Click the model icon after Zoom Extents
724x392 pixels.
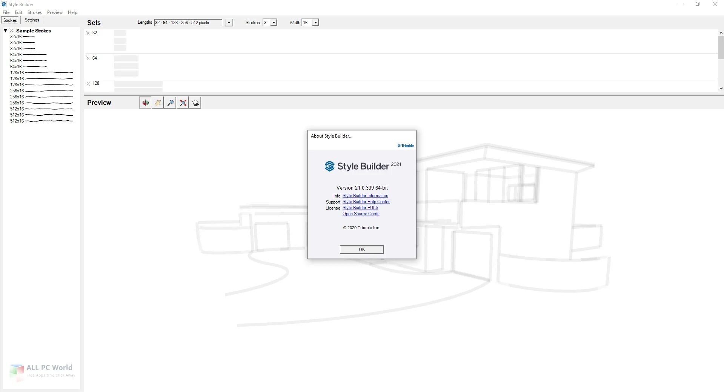coord(195,103)
